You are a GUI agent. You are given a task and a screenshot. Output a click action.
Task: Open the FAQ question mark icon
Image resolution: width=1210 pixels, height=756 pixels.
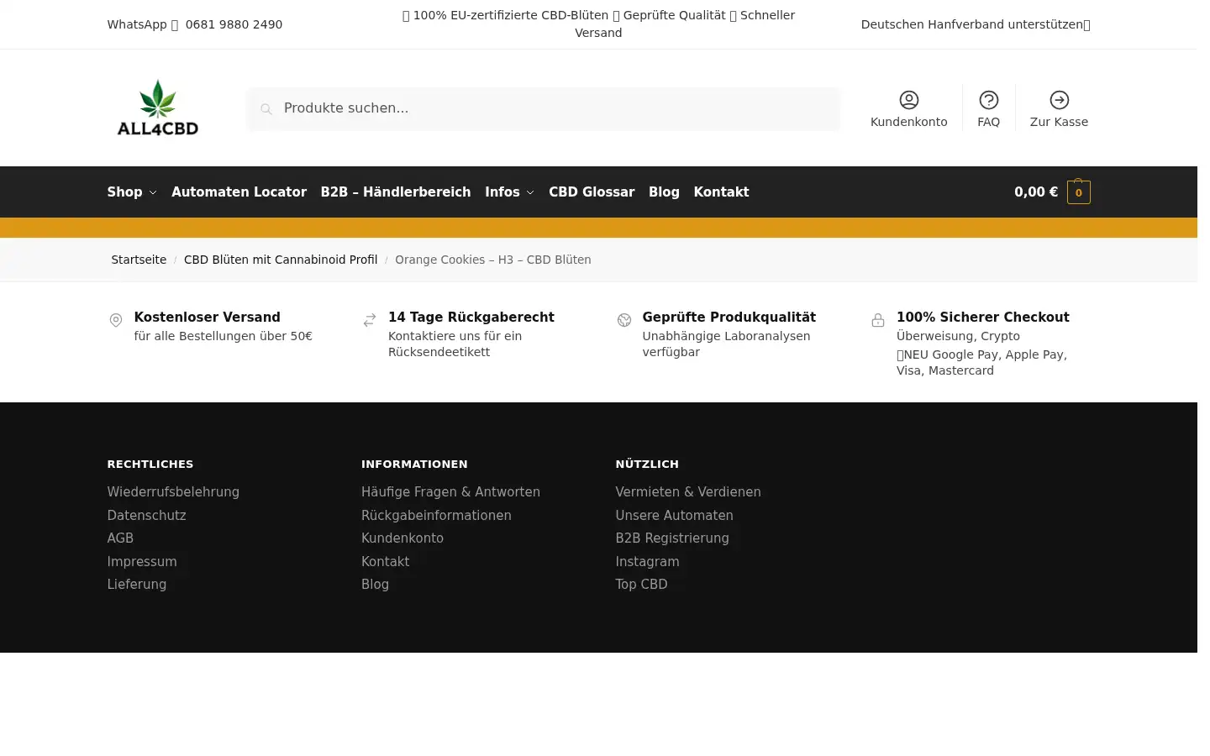pyautogui.click(x=989, y=100)
